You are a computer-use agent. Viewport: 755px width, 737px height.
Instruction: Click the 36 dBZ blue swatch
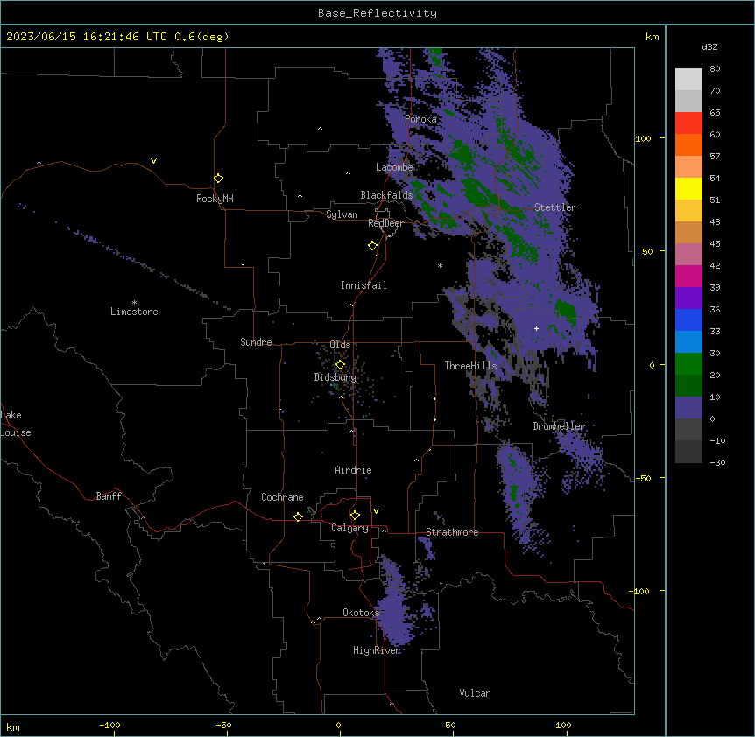point(688,319)
